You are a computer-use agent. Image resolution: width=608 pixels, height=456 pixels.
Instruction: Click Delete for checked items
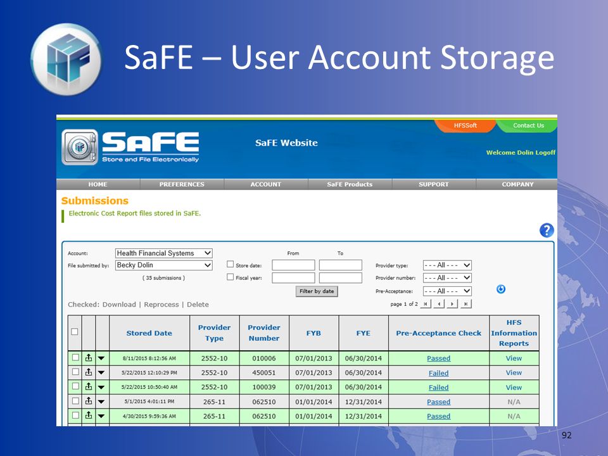coord(198,305)
